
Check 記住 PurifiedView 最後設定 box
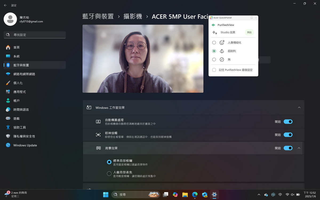pyautogui.click(x=214, y=70)
